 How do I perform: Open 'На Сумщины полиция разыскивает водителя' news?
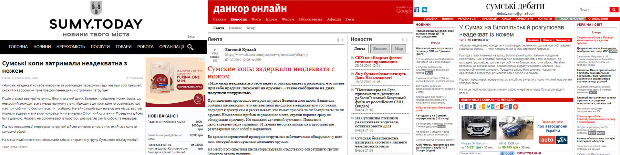[x=377, y=122]
